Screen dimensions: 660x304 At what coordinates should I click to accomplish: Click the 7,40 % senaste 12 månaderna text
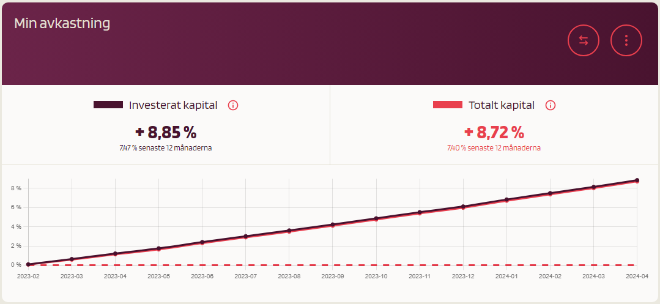click(494, 148)
